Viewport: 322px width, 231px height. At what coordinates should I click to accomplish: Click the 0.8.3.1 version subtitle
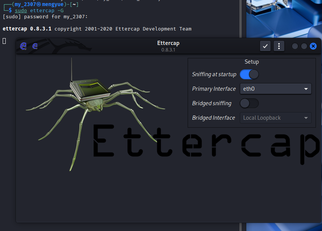pyautogui.click(x=168, y=50)
